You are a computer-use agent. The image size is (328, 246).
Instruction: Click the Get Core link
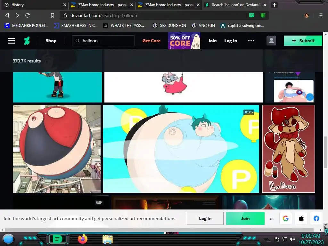pyautogui.click(x=152, y=41)
